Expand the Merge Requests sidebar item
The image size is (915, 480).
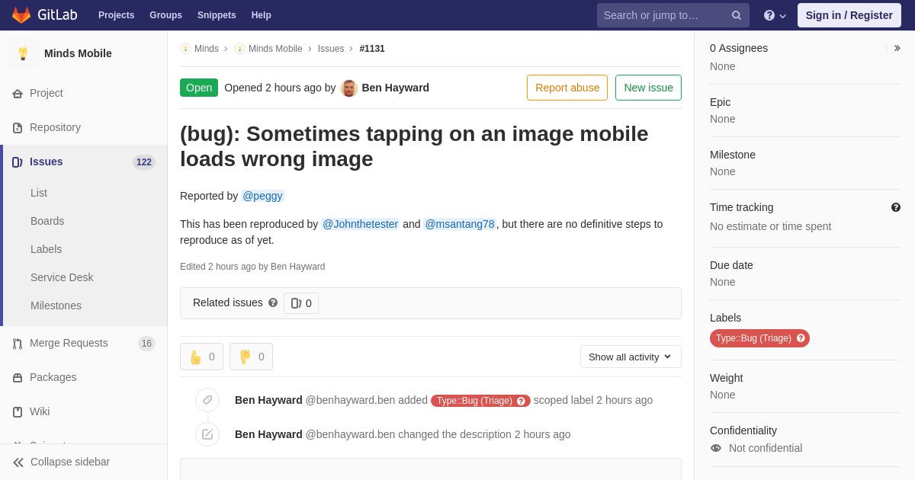84,343
